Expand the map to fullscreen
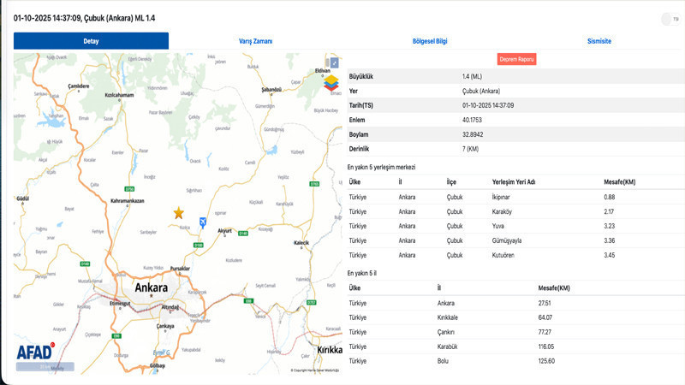685x385 pixels. point(335,63)
